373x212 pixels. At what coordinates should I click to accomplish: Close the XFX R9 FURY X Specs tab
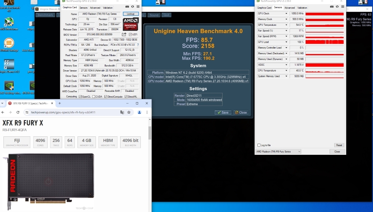(x=52, y=103)
